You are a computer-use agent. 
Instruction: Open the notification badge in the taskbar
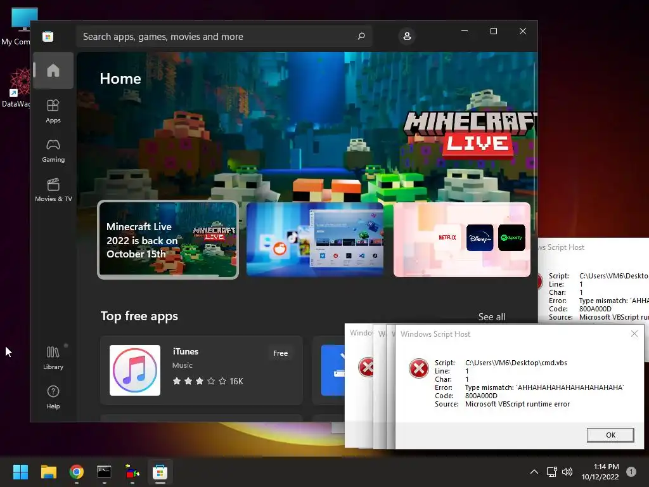pyautogui.click(x=631, y=472)
